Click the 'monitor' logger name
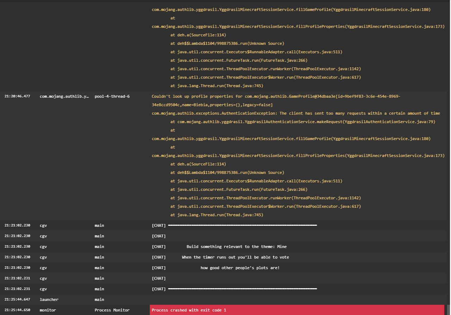451x315 pixels. point(48,310)
